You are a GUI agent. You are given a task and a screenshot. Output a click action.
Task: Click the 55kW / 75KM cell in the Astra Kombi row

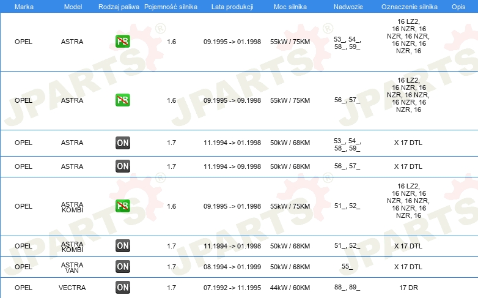tap(290, 206)
